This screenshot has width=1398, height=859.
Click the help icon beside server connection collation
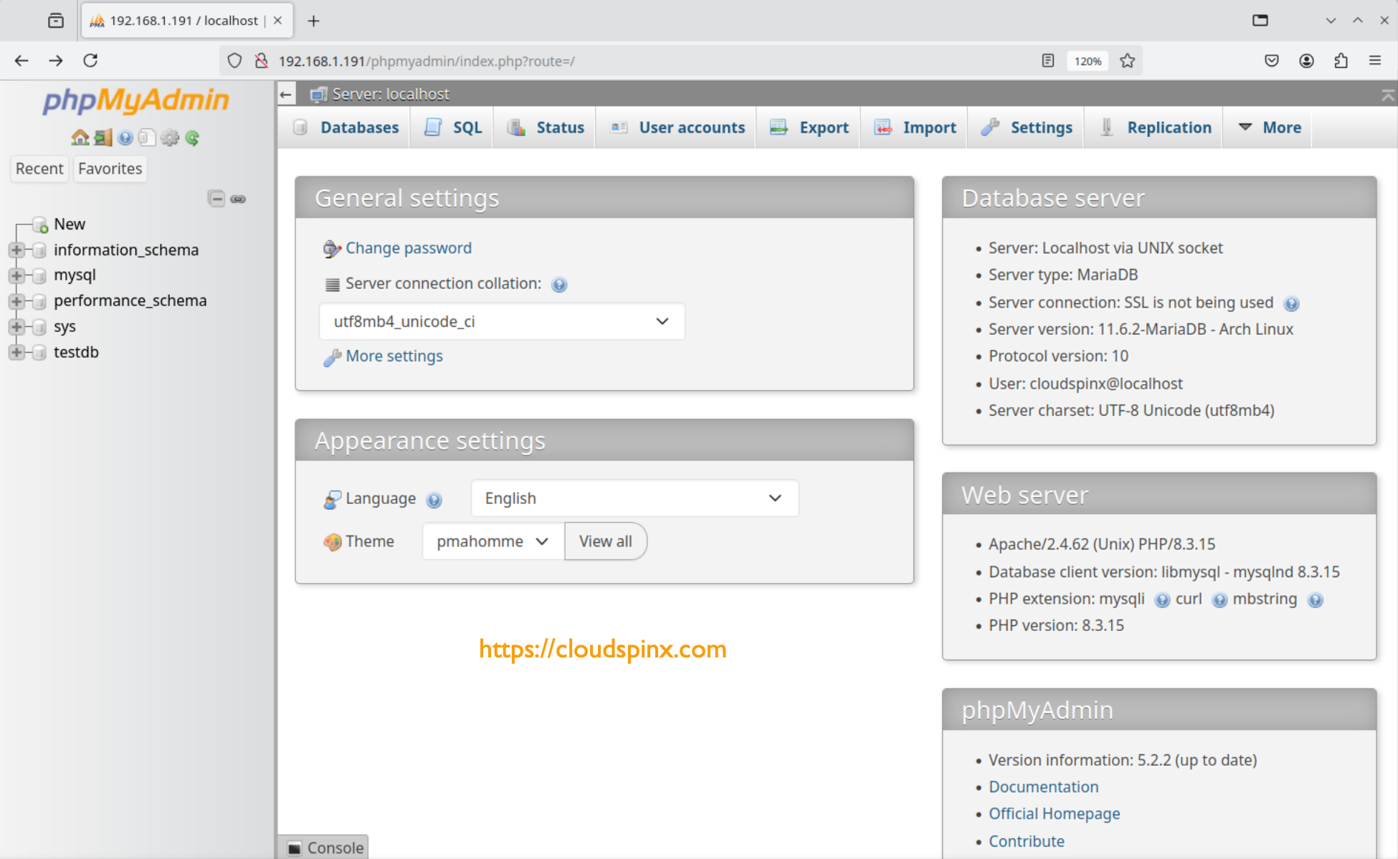tap(559, 284)
